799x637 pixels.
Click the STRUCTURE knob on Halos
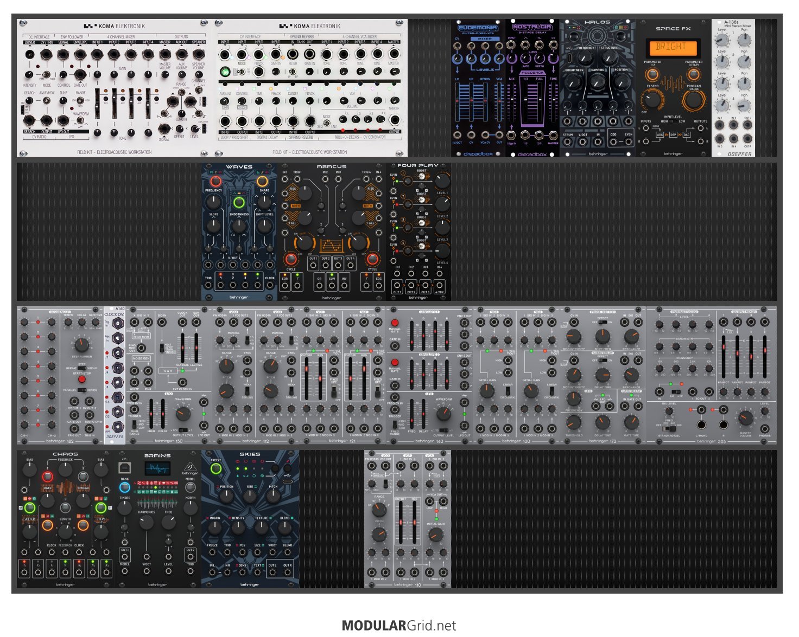pos(609,56)
